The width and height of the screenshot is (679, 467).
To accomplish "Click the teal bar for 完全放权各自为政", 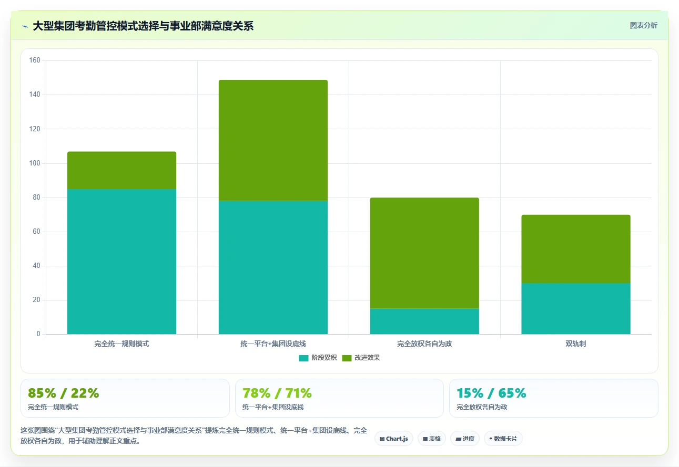I will point(424,321).
